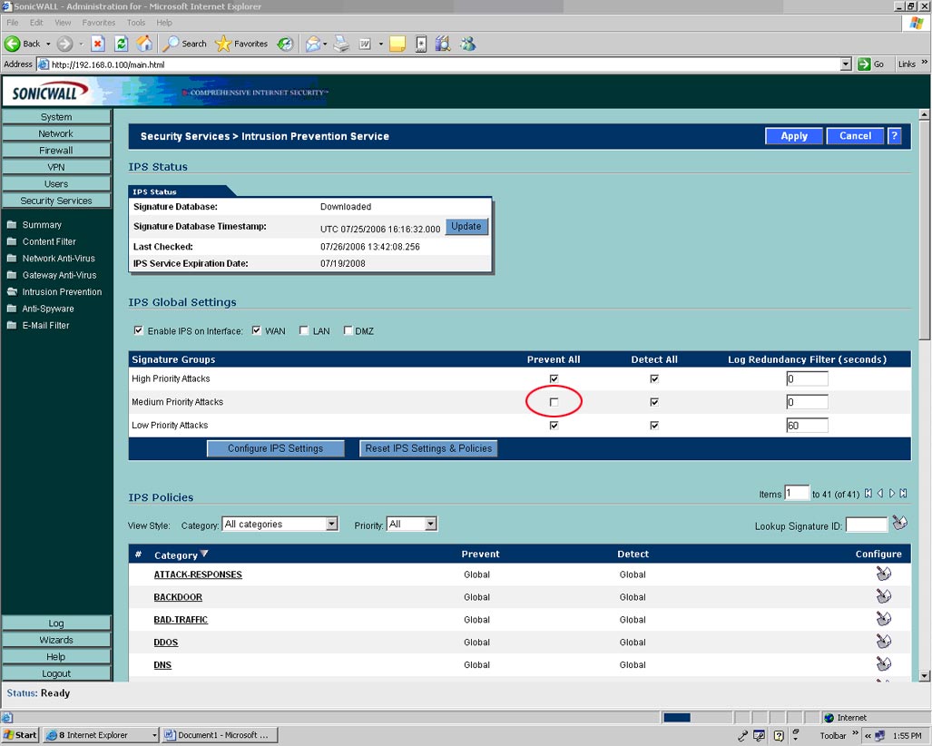The width and height of the screenshot is (932, 746).
Task: Open the Tools menu
Action: pyautogui.click(x=135, y=23)
